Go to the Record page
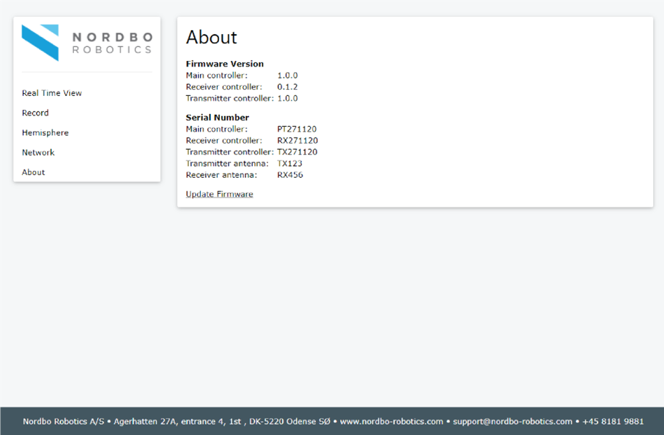The height and width of the screenshot is (435, 664). coord(35,113)
